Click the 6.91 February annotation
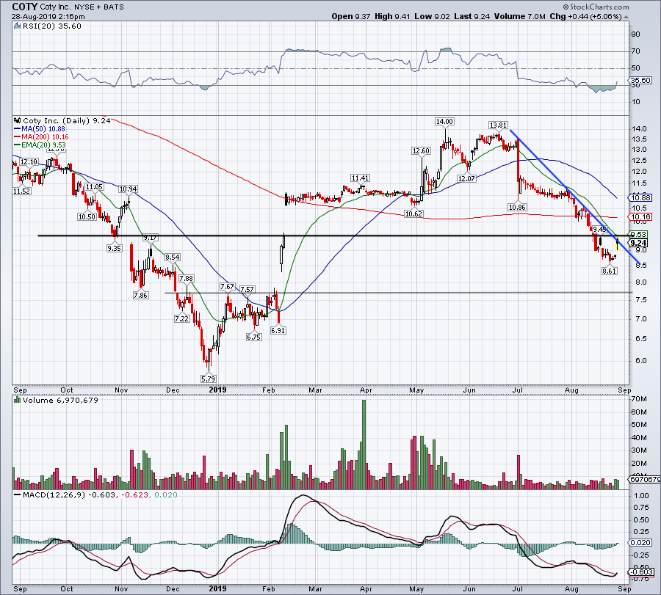 pos(278,331)
